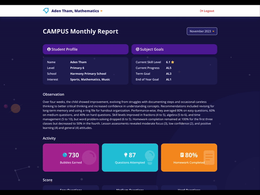The height and width of the screenshot is (195, 260).
Task: Click the CAMPUS Monthly Report heading
Action: 81,32
